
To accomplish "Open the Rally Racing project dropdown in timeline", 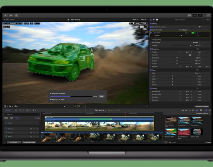I will [x=100, y=110].
